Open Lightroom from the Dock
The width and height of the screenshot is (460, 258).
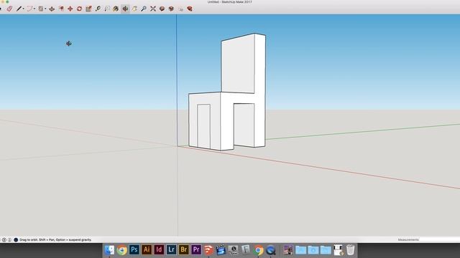[171, 250]
